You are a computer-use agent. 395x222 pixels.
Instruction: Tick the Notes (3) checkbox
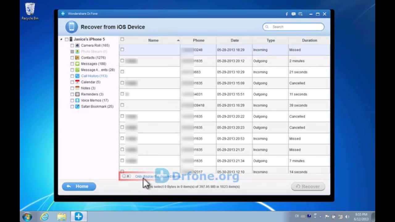72,88
